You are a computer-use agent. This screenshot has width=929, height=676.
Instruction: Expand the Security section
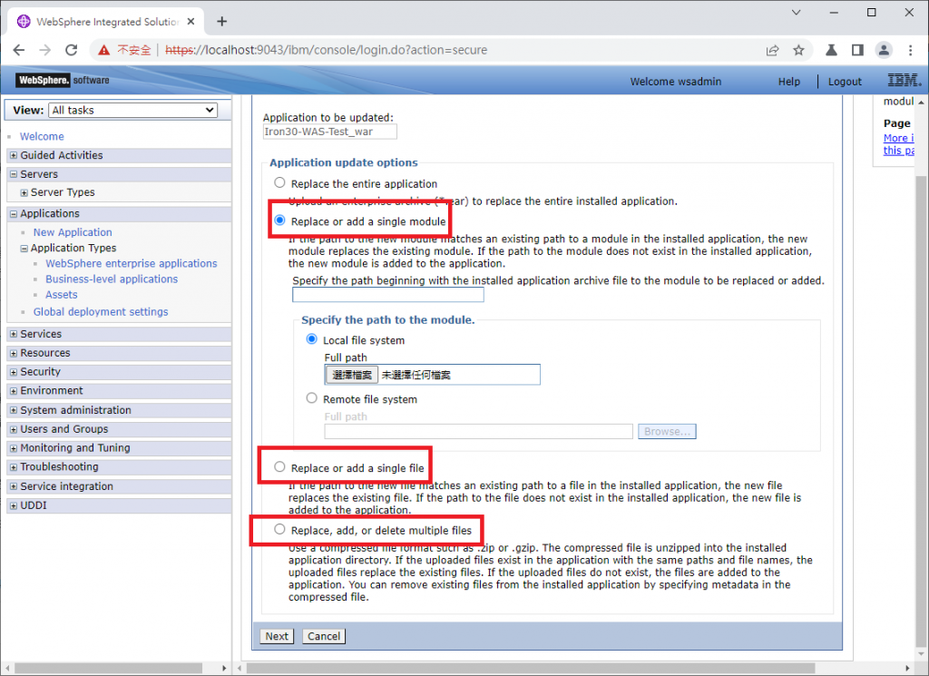point(14,372)
